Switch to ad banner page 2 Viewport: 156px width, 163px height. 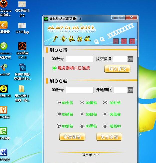click(124, 41)
